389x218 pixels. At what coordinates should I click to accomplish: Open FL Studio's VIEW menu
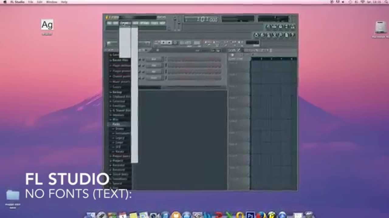pyautogui.click(x=136, y=23)
